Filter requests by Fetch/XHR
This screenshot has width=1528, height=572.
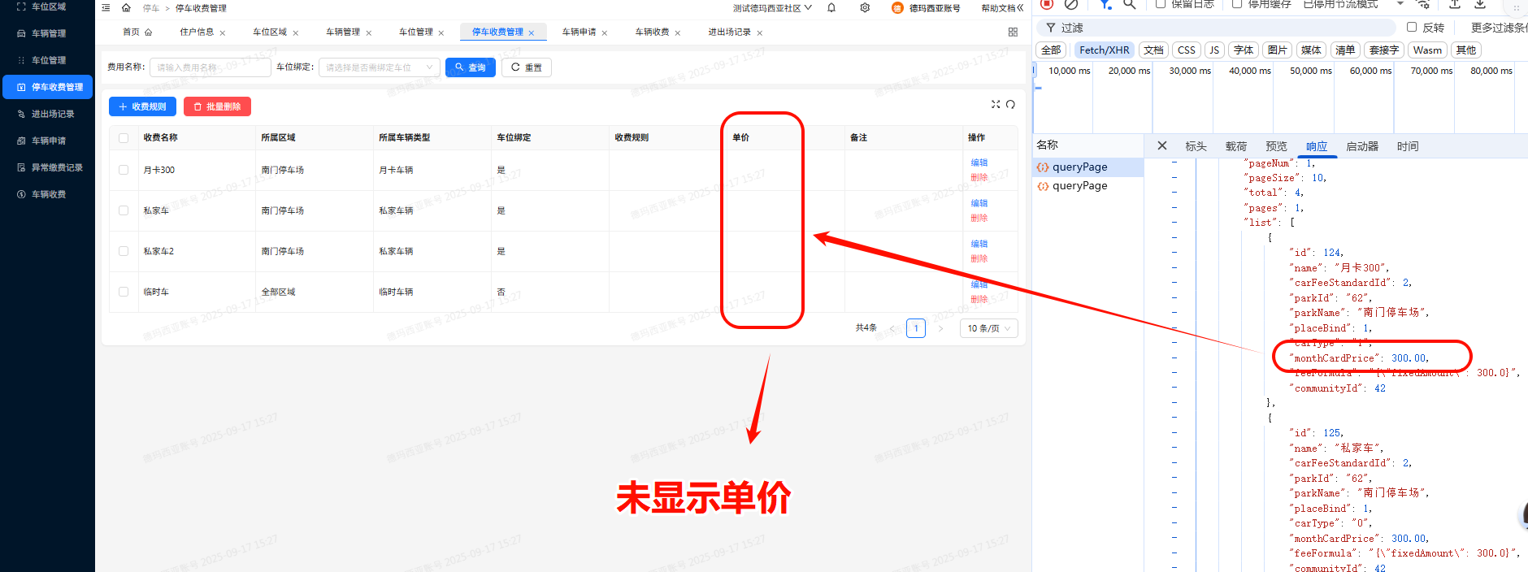(x=1105, y=50)
